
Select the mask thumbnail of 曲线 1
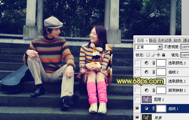click(x=161, y=109)
